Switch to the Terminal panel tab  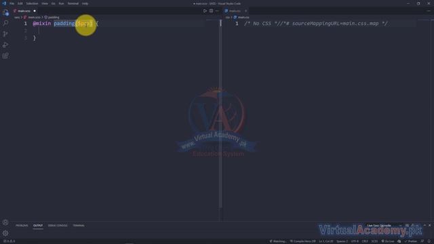click(79, 226)
